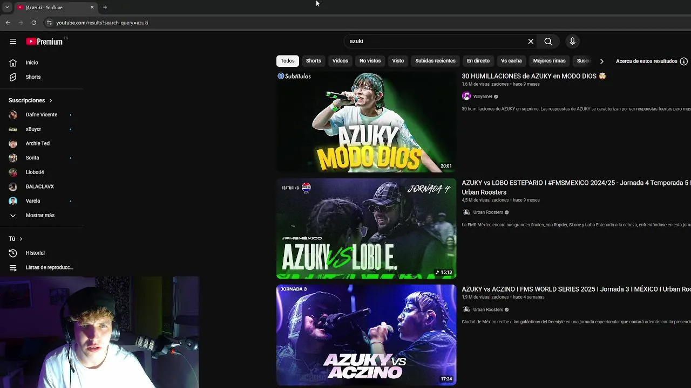
Task: Select the No vistos filter chip
Action: click(x=370, y=61)
